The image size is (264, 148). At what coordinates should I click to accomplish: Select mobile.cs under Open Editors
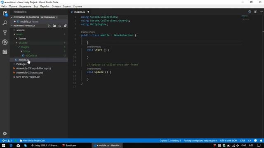pos(26,22)
